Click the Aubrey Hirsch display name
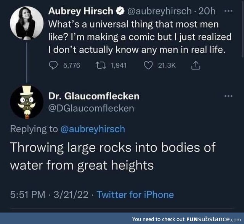 (x=81, y=11)
